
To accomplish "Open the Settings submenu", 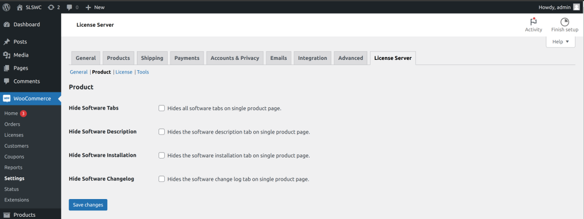I will click(14, 178).
